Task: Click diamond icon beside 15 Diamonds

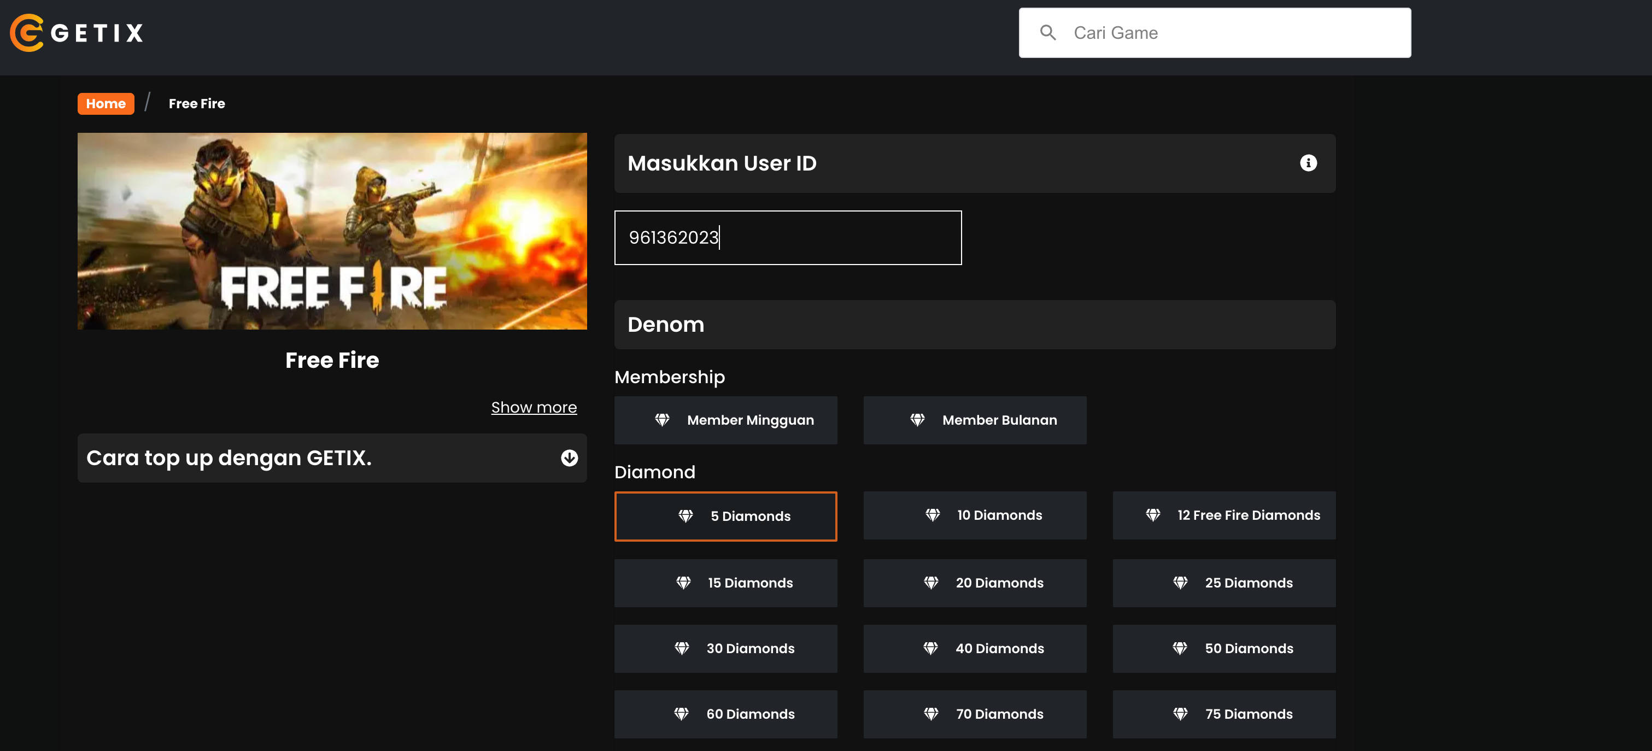Action: point(683,583)
